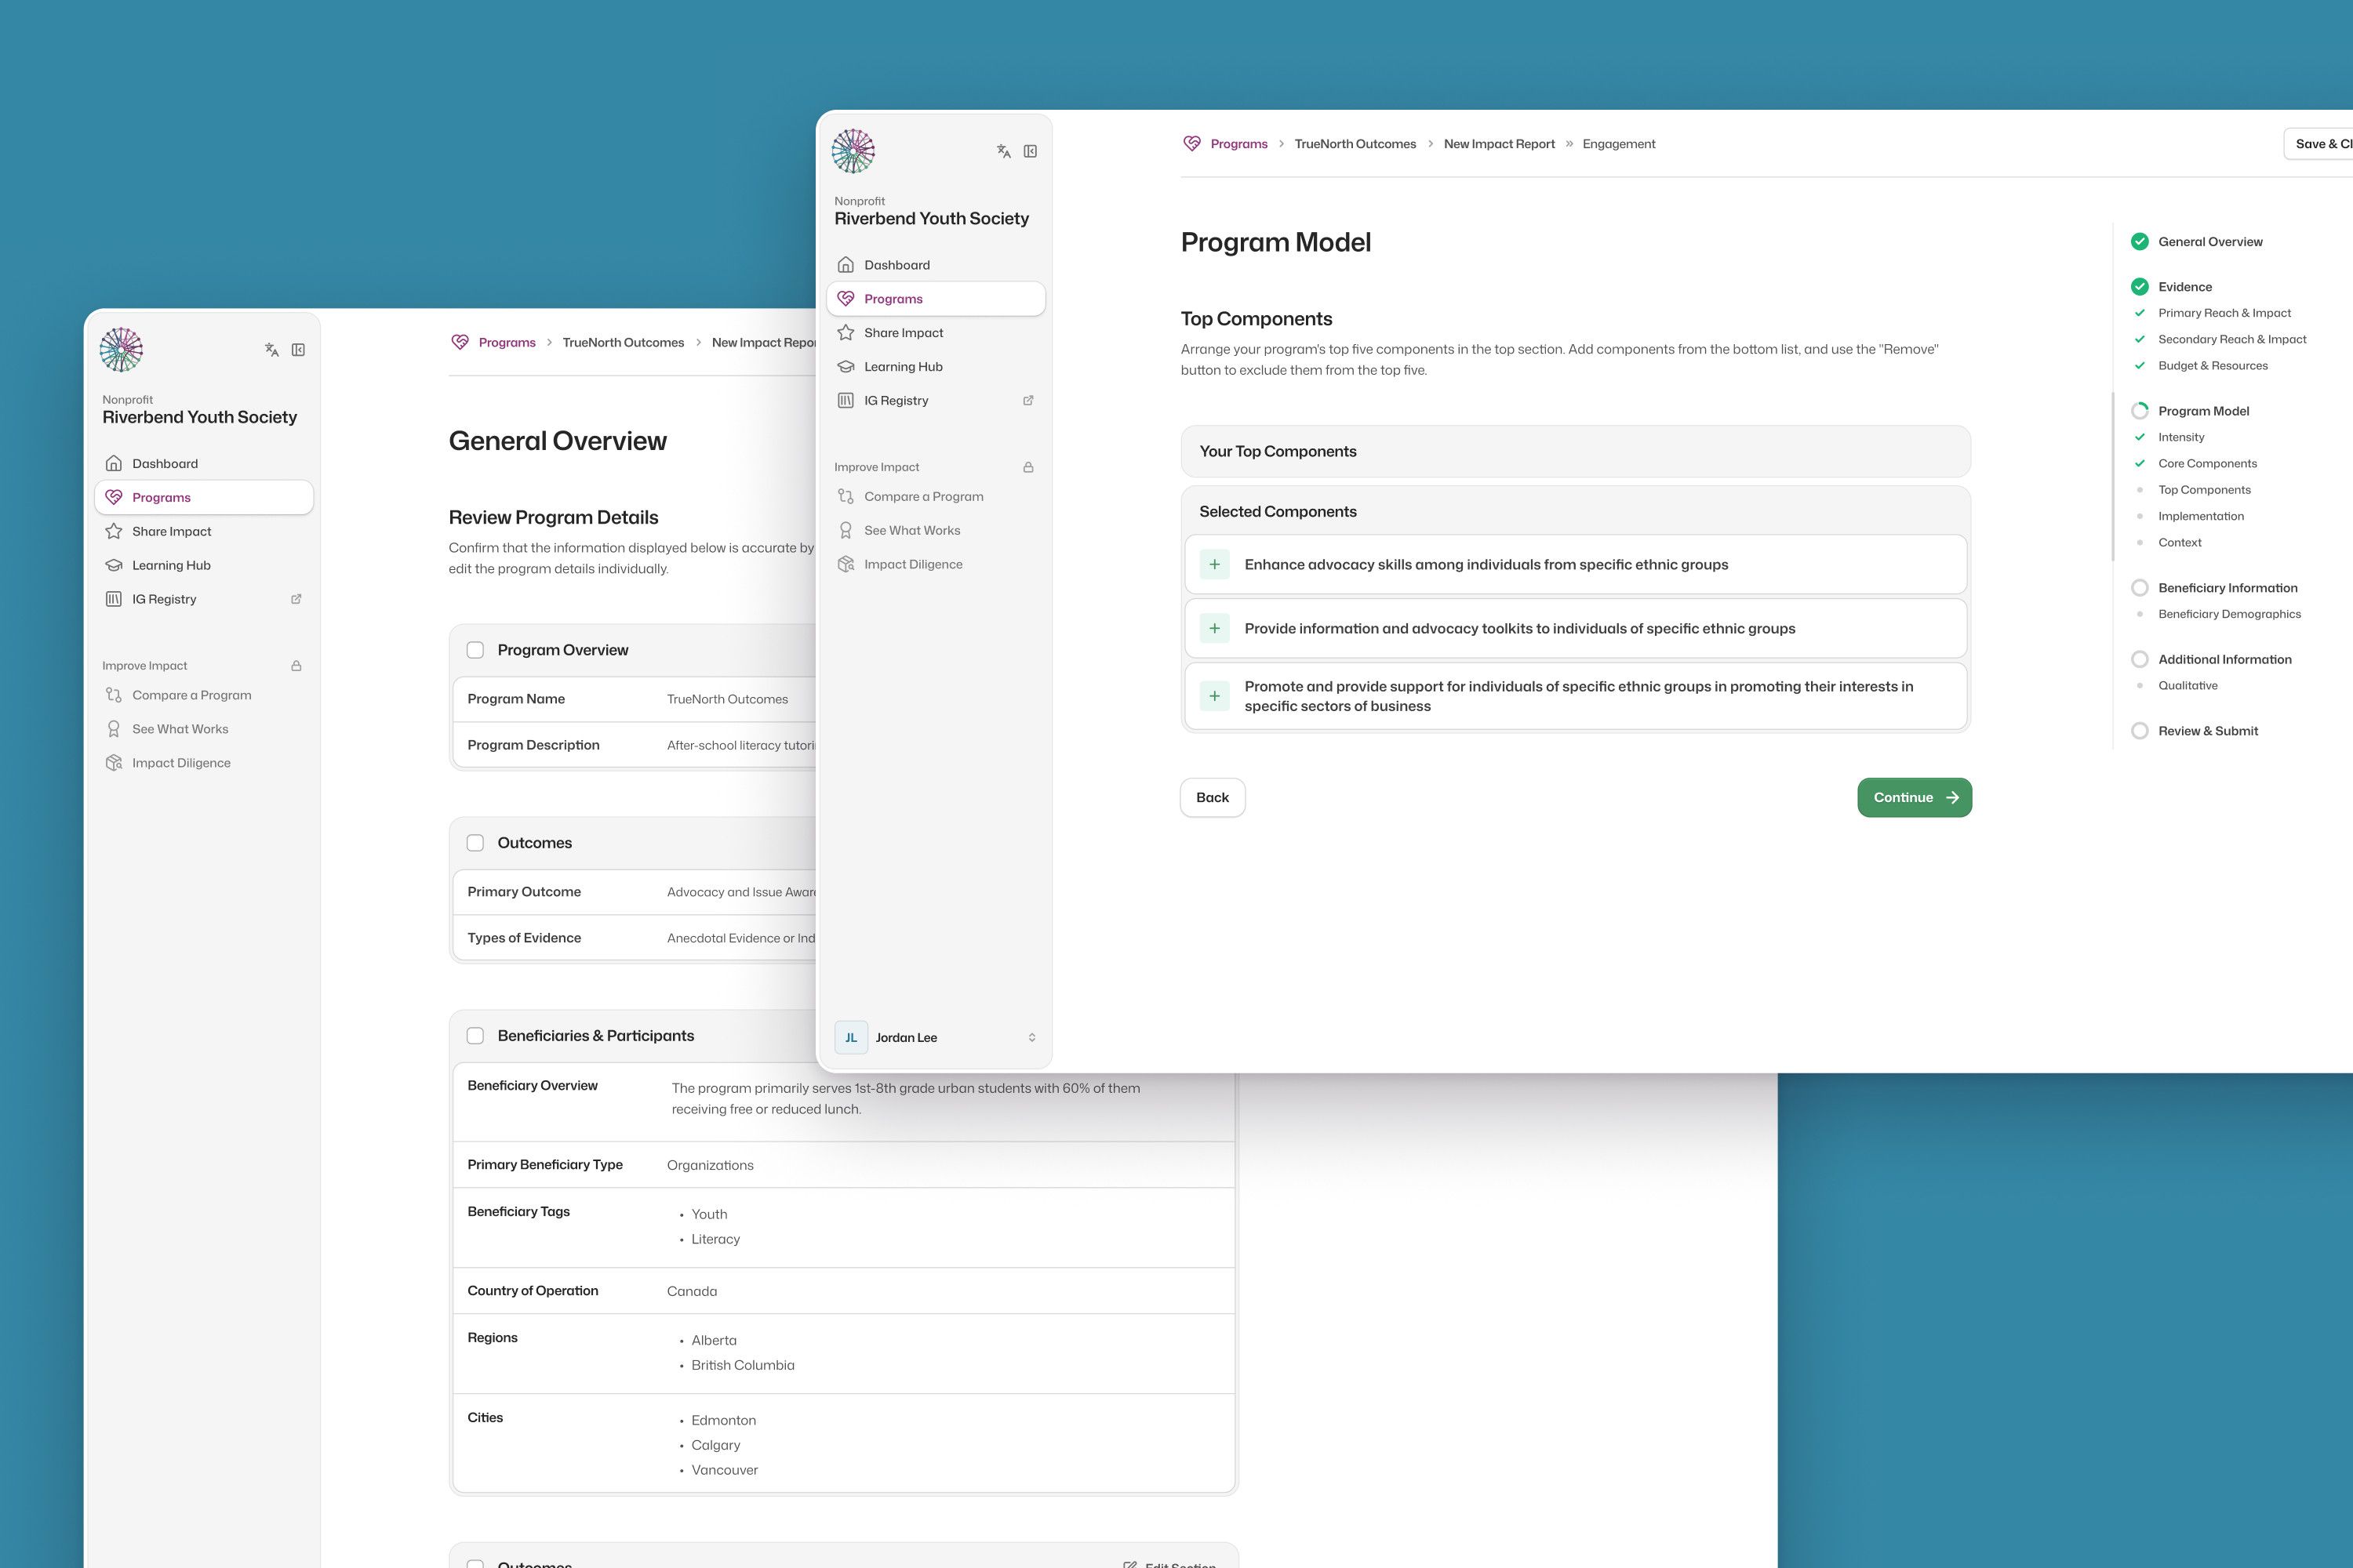Click the plus icon for Provide information and advocacy toolkits
This screenshot has height=1568, width=2353.
pos(1214,629)
